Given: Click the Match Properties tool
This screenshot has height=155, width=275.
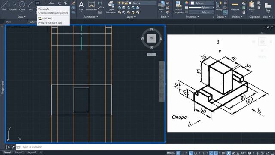Looking at the screenshot, I should click(179, 7).
